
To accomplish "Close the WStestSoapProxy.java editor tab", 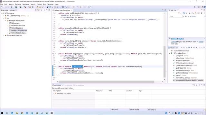I will pyautogui.click(x=71, y=10).
